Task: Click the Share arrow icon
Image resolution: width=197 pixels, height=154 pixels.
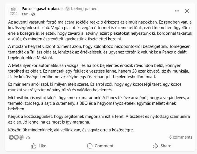Action: pyautogui.click(x=155, y=146)
